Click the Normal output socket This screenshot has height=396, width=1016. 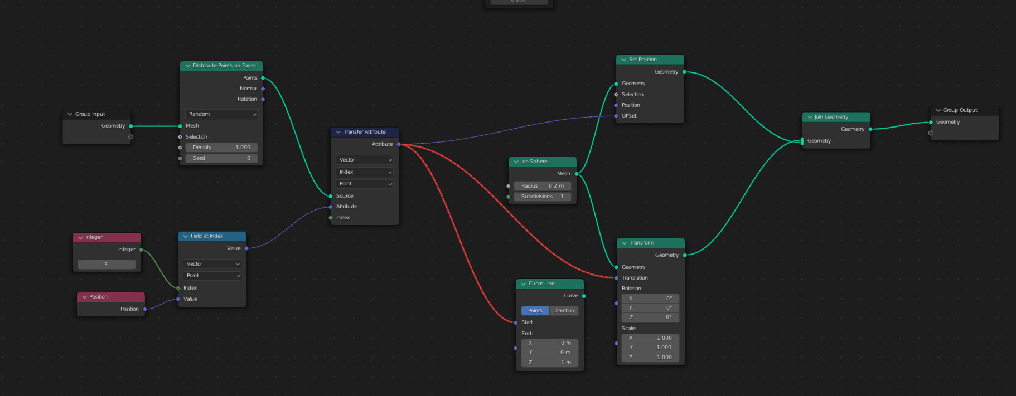pos(263,89)
